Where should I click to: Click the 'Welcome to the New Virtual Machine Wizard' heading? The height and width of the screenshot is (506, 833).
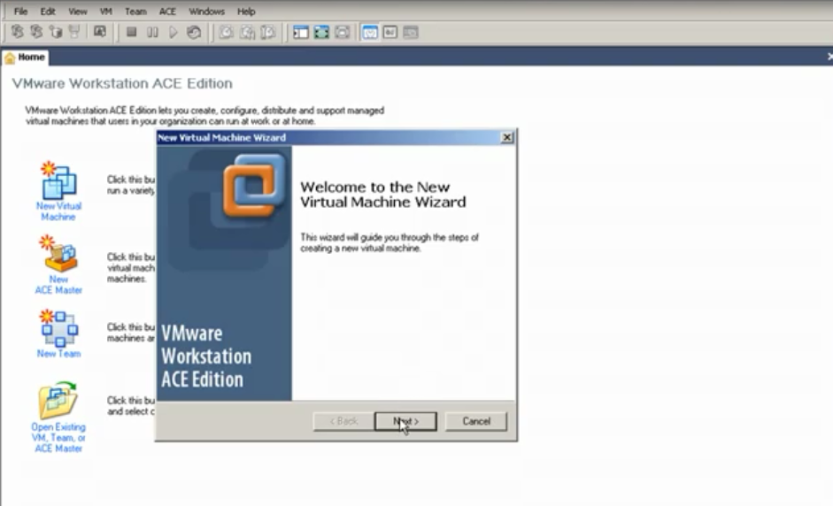(x=383, y=195)
